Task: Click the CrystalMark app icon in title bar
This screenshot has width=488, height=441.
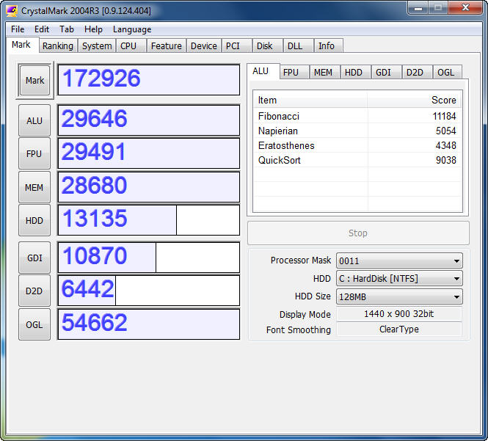Action: click(x=12, y=11)
